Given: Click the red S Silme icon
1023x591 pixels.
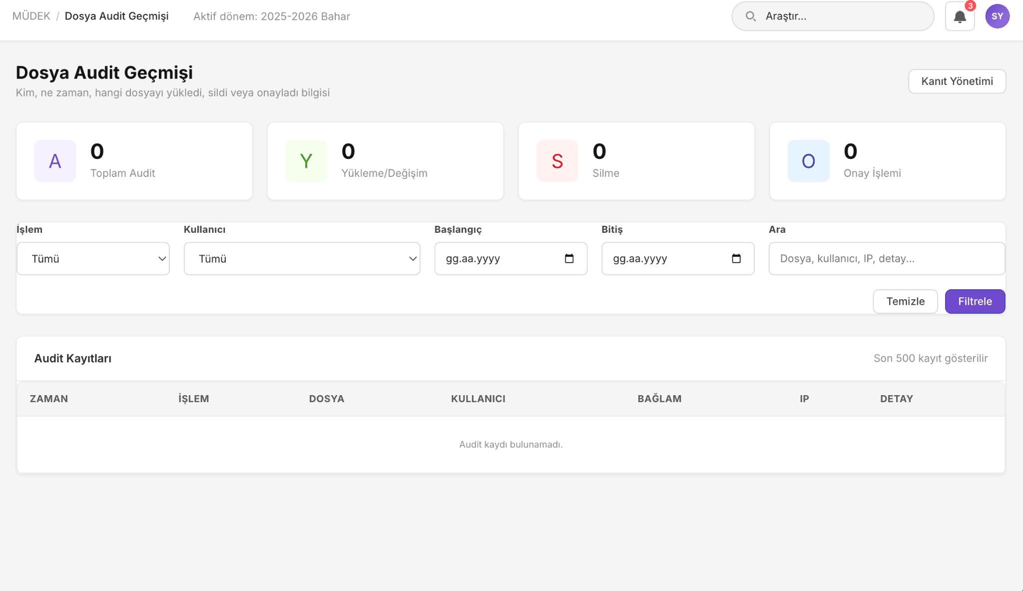Looking at the screenshot, I should pyautogui.click(x=557, y=161).
